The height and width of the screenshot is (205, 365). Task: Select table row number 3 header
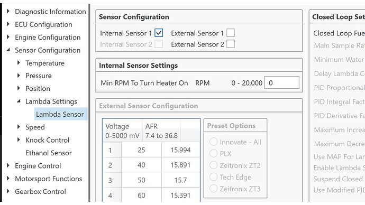112,180
